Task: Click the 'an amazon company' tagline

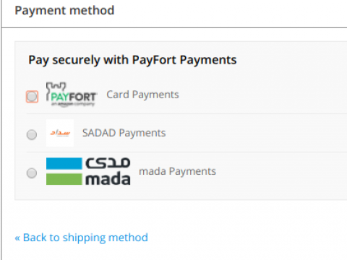Action: [x=73, y=104]
